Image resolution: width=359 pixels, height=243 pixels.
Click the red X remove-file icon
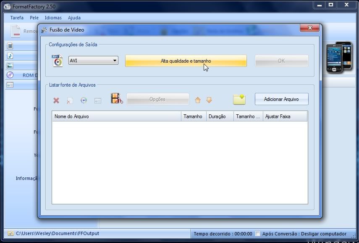[56, 100]
